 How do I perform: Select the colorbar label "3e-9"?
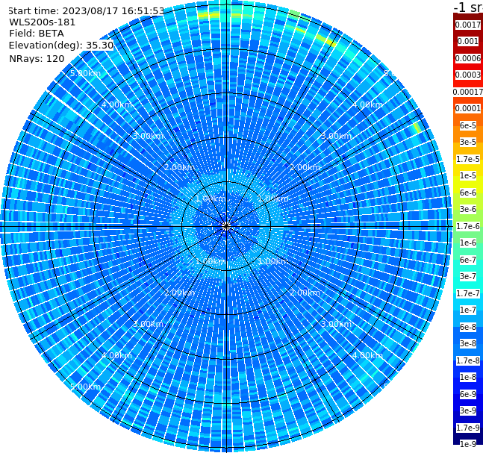pyautogui.click(x=468, y=410)
